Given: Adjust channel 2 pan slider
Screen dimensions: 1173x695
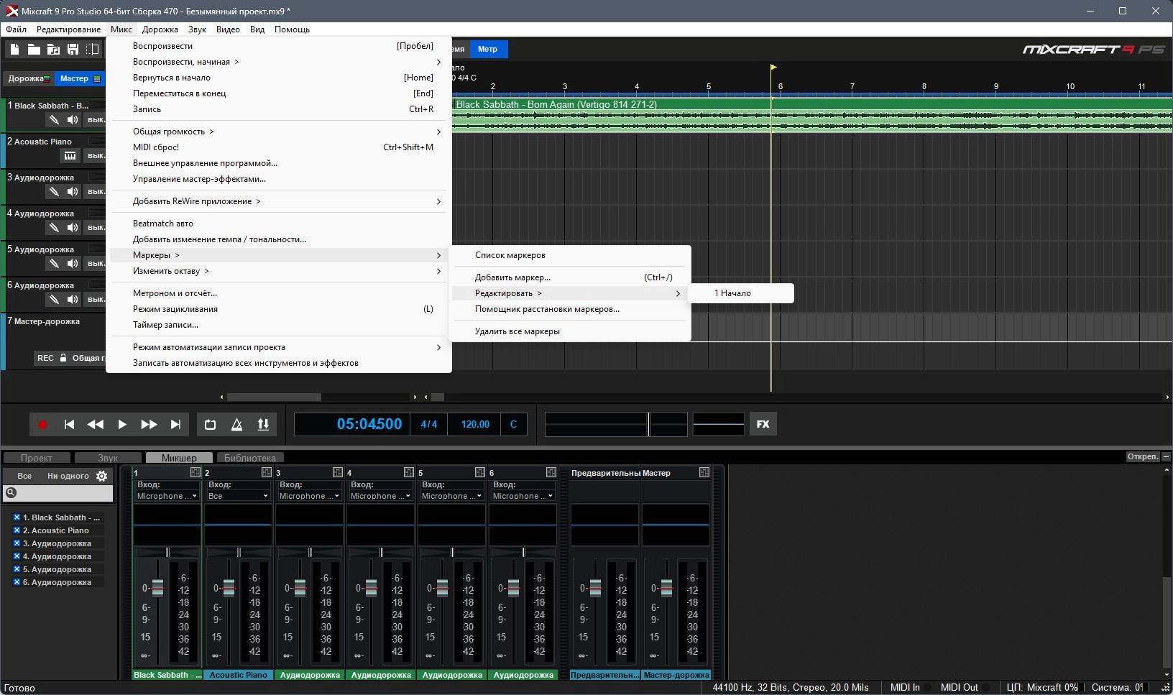Looking at the screenshot, I should pyautogui.click(x=239, y=552).
